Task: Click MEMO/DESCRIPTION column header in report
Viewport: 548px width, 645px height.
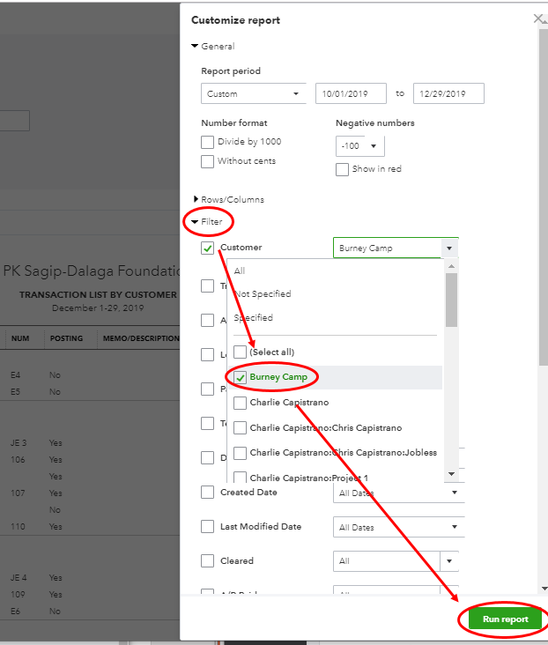Action: [x=141, y=338]
